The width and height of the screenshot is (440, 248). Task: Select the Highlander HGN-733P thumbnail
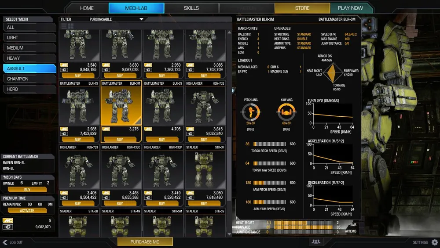(x=163, y=169)
